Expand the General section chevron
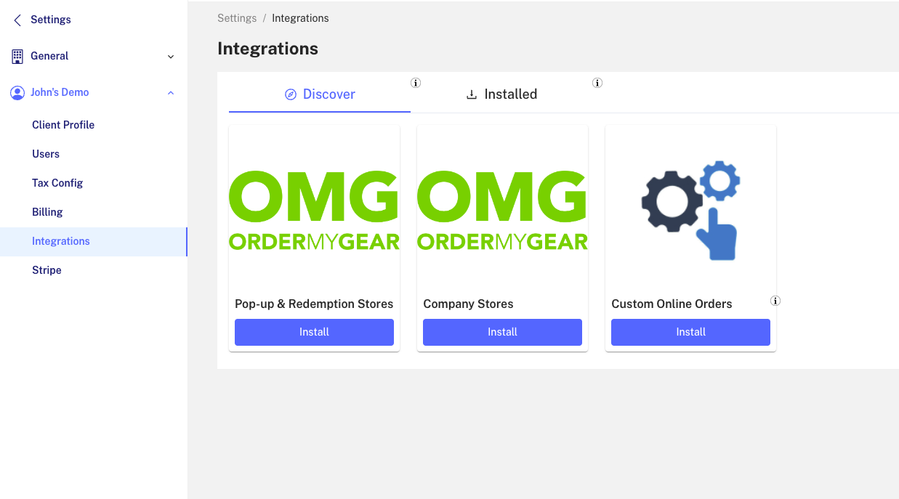Viewport: 899px width, 499px height. (171, 57)
